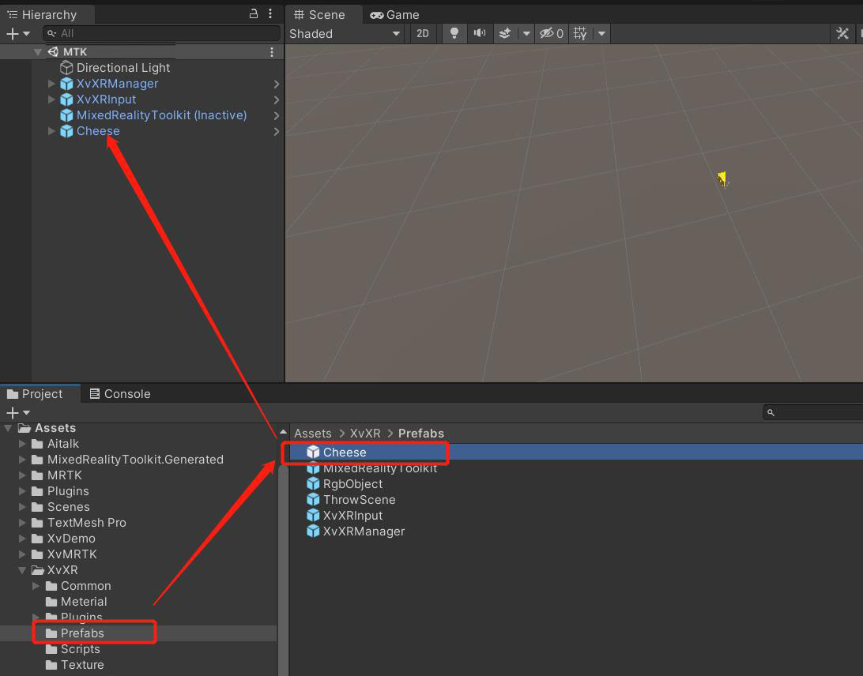
Task: Click the yellow cheese object in scene
Action: pyautogui.click(x=722, y=178)
